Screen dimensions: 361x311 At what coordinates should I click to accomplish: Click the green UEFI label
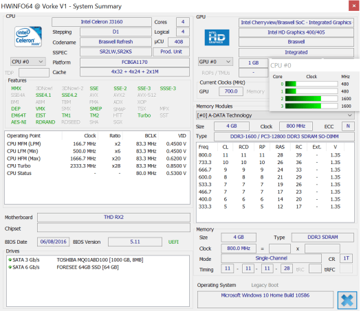coord(173,242)
